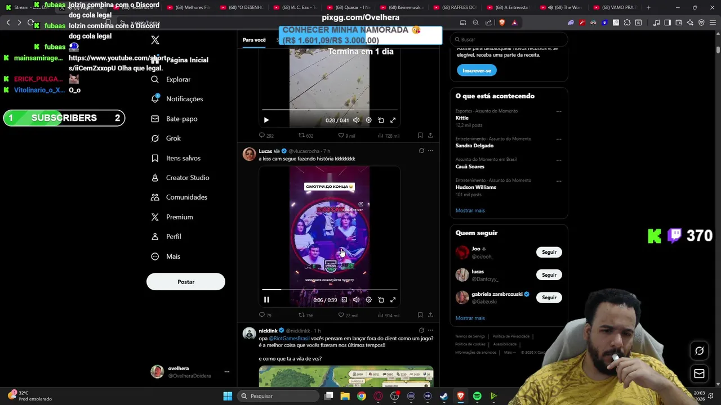The height and width of the screenshot is (405, 721).
Task: Open the Brave Shields icon
Action: click(502, 22)
